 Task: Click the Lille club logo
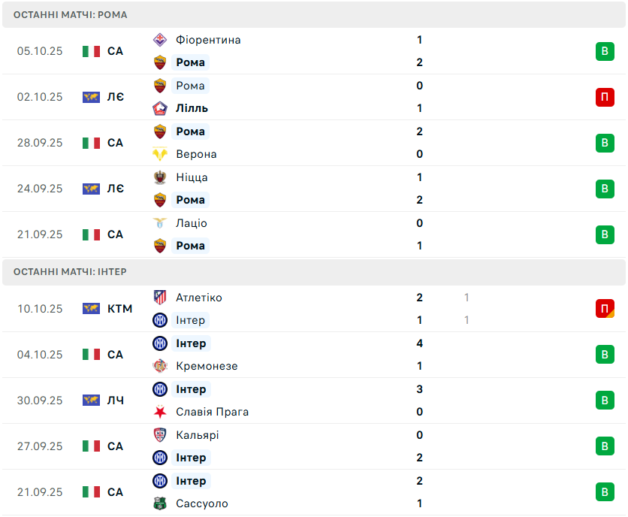160,108
